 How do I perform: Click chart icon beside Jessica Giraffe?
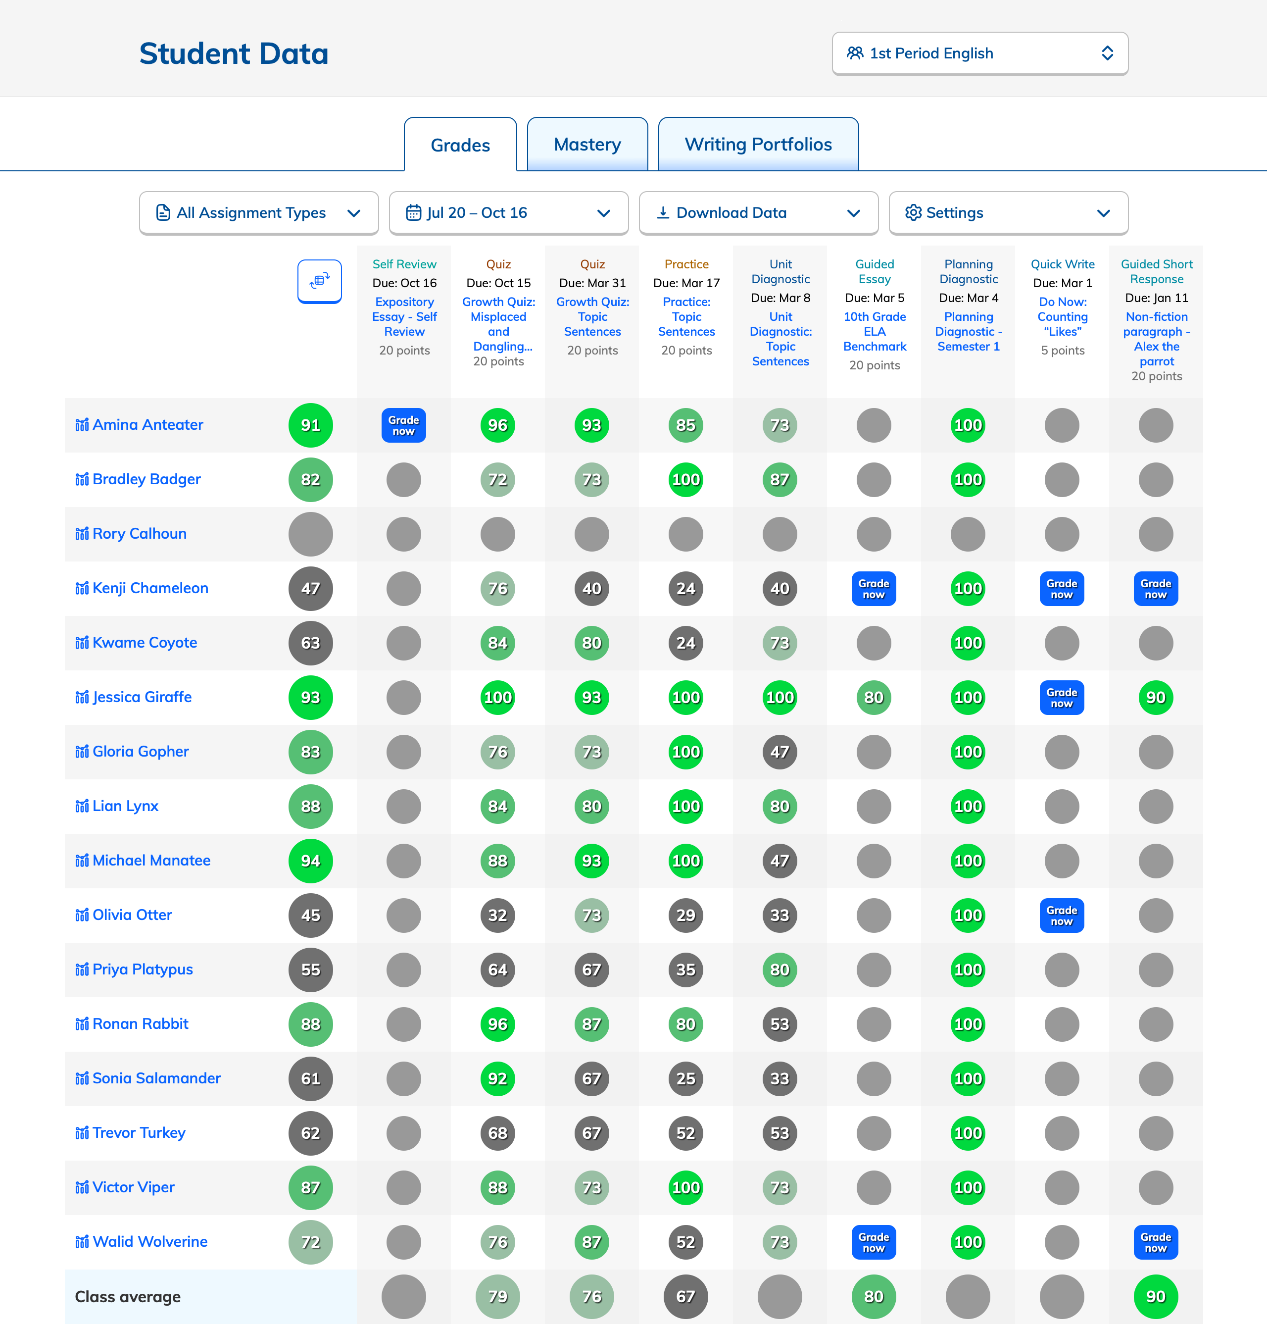(82, 697)
